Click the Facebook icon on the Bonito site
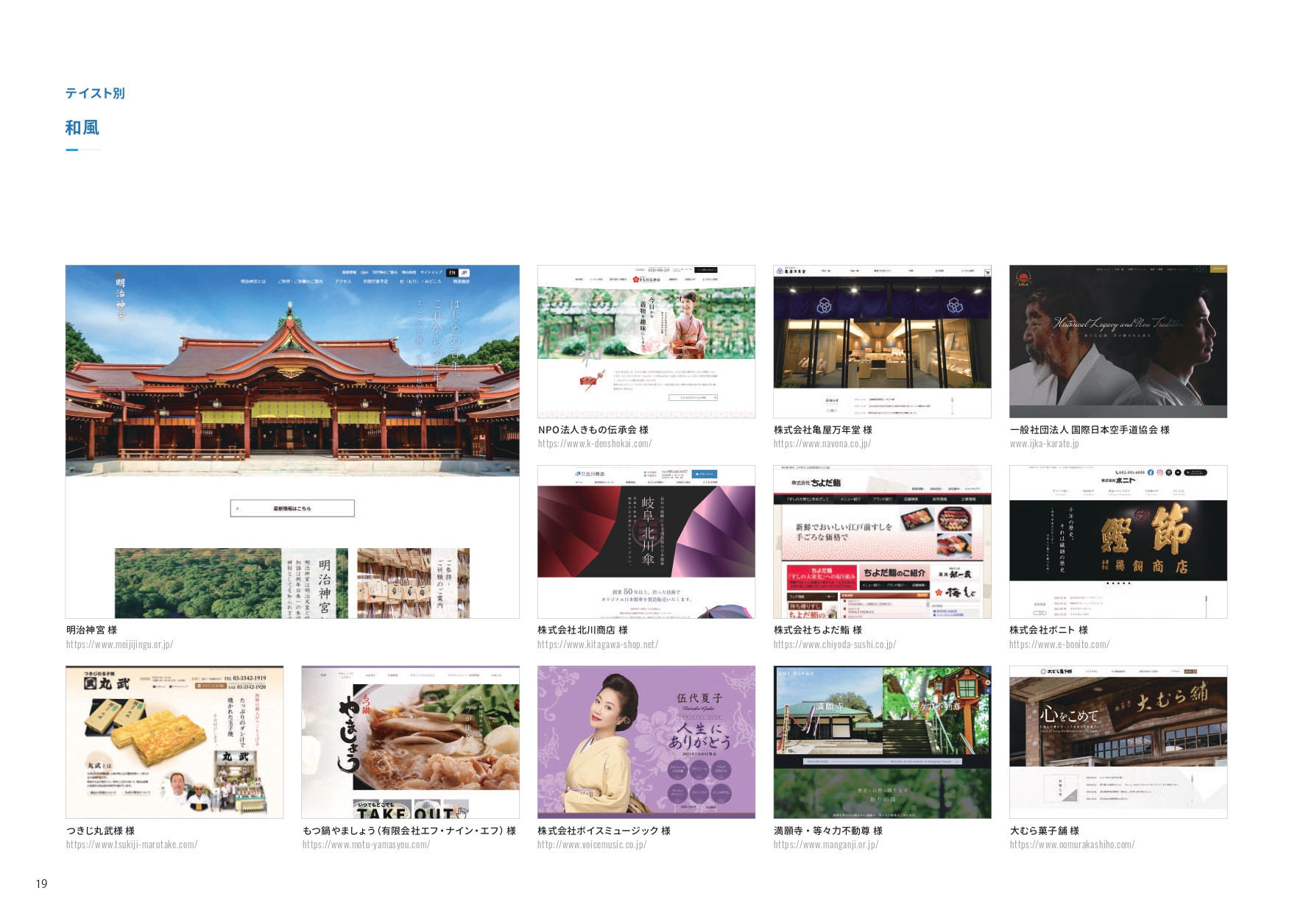The height and width of the screenshot is (913, 1292). point(1150,472)
